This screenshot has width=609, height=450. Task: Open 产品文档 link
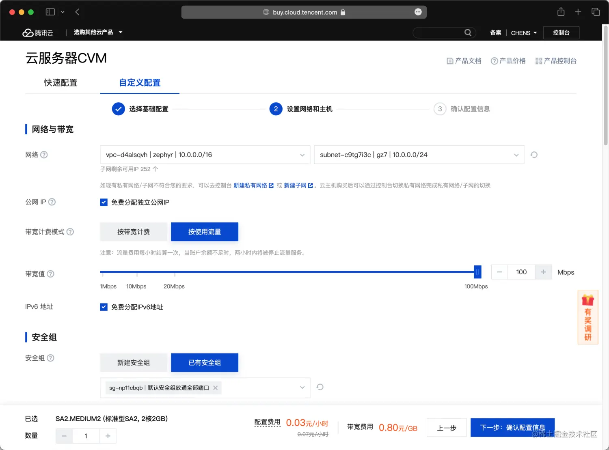464,61
